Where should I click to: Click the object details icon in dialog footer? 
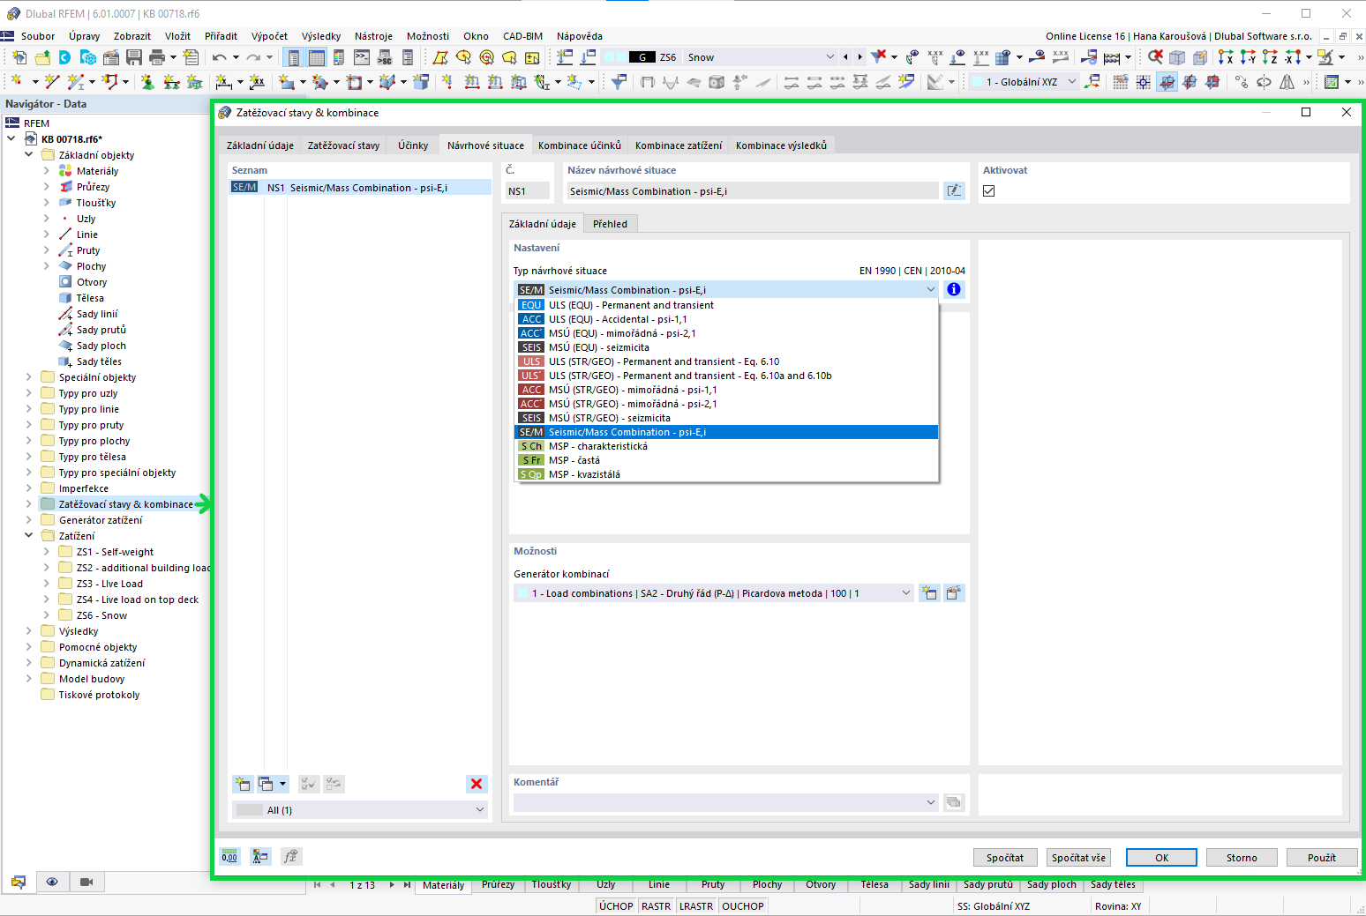260,856
